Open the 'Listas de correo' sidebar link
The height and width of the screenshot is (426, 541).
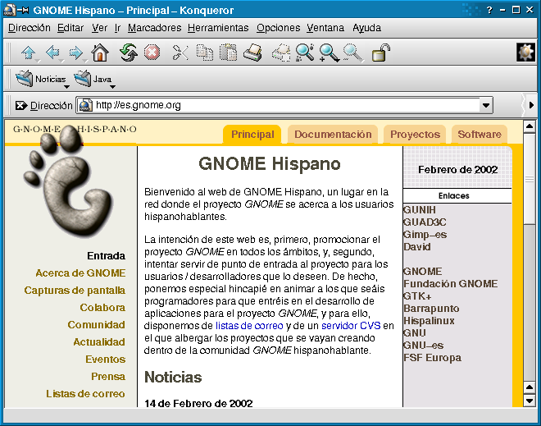click(85, 394)
